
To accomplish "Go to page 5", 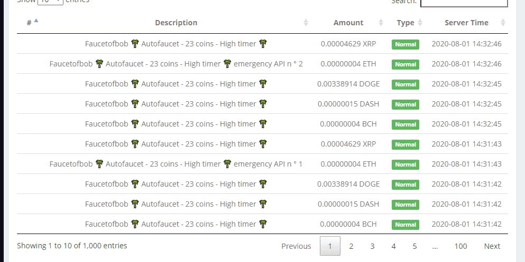I will (x=415, y=246).
